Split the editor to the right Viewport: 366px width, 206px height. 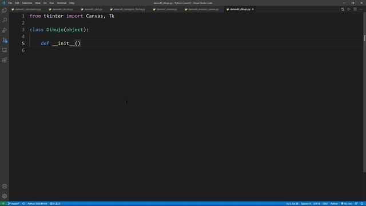(355, 9)
